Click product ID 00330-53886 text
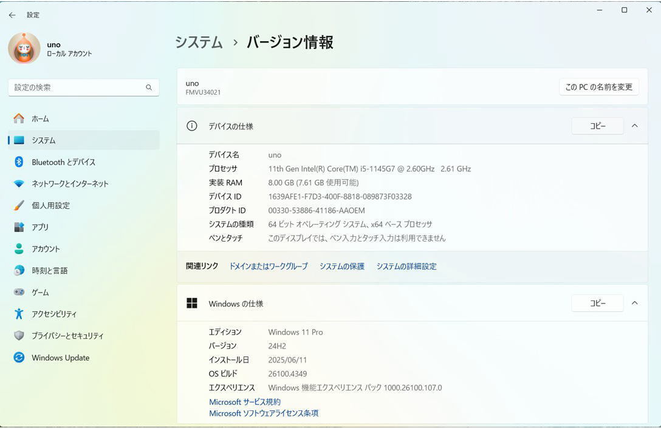This screenshot has width=661, height=428. tap(317, 211)
